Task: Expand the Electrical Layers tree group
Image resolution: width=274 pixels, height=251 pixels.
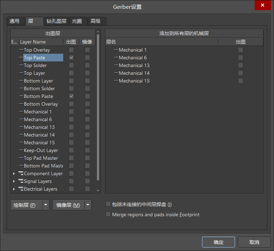Action: coord(14,189)
